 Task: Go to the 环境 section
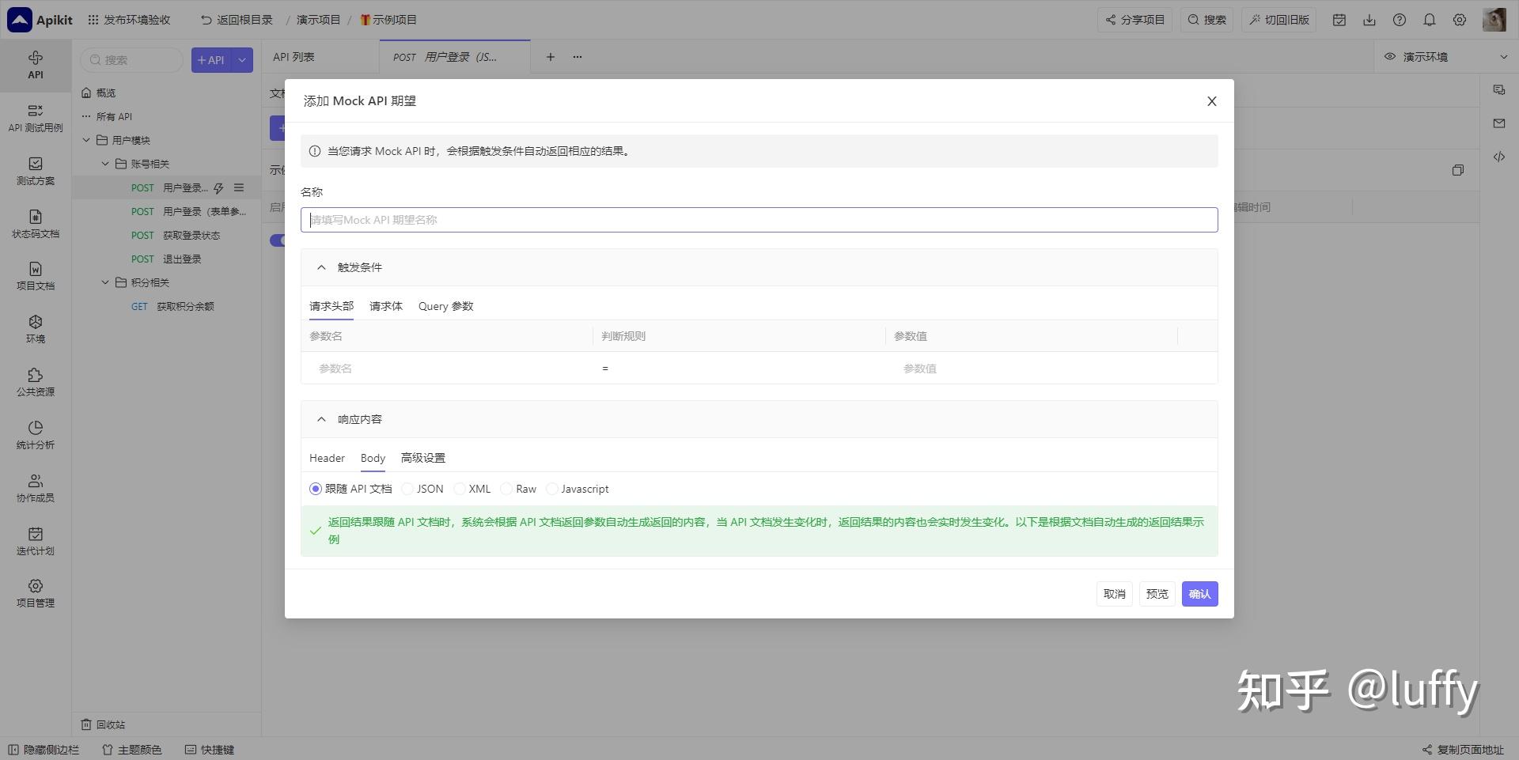pos(35,329)
